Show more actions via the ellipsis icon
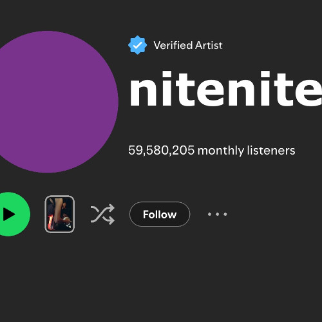The width and height of the screenshot is (322, 322). pyautogui.click(x=217, y=214)
